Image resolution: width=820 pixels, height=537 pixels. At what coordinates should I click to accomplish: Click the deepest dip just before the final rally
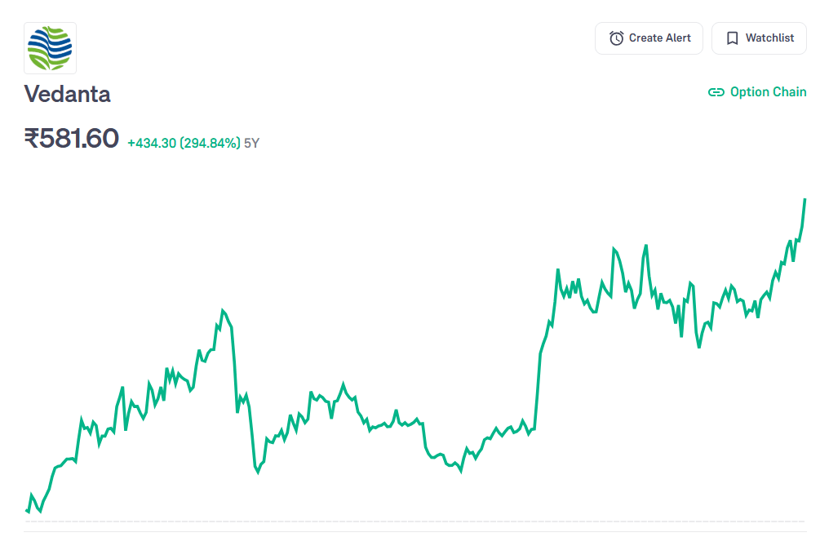[x=699, y=347]
